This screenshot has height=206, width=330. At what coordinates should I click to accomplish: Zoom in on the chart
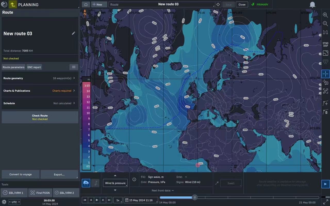tap(325, 15)
